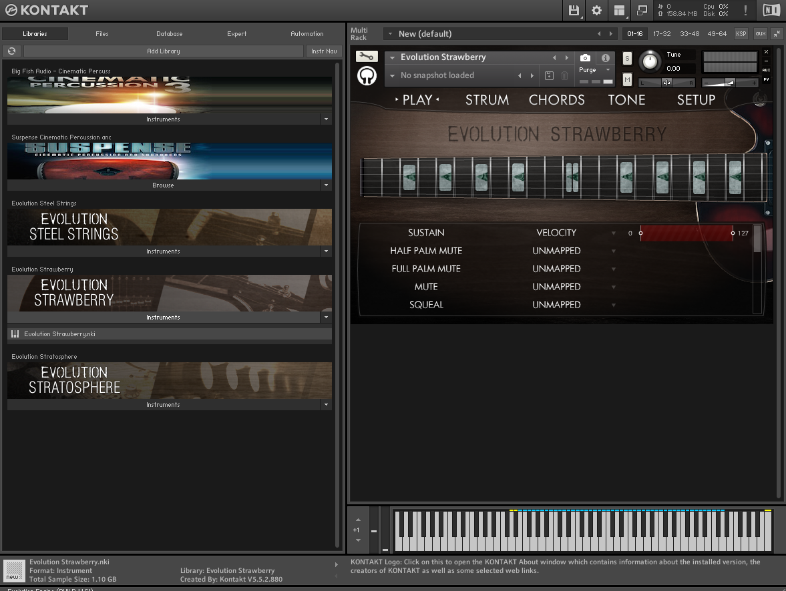Toggle the PV button
The image size is (786, 591).
[766, 79]
